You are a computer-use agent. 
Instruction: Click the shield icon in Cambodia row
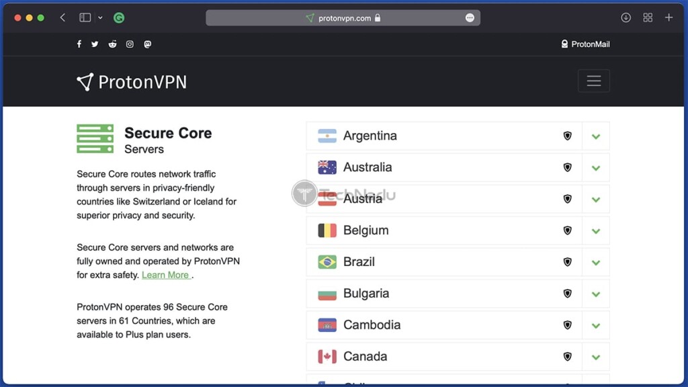(567, 326)
